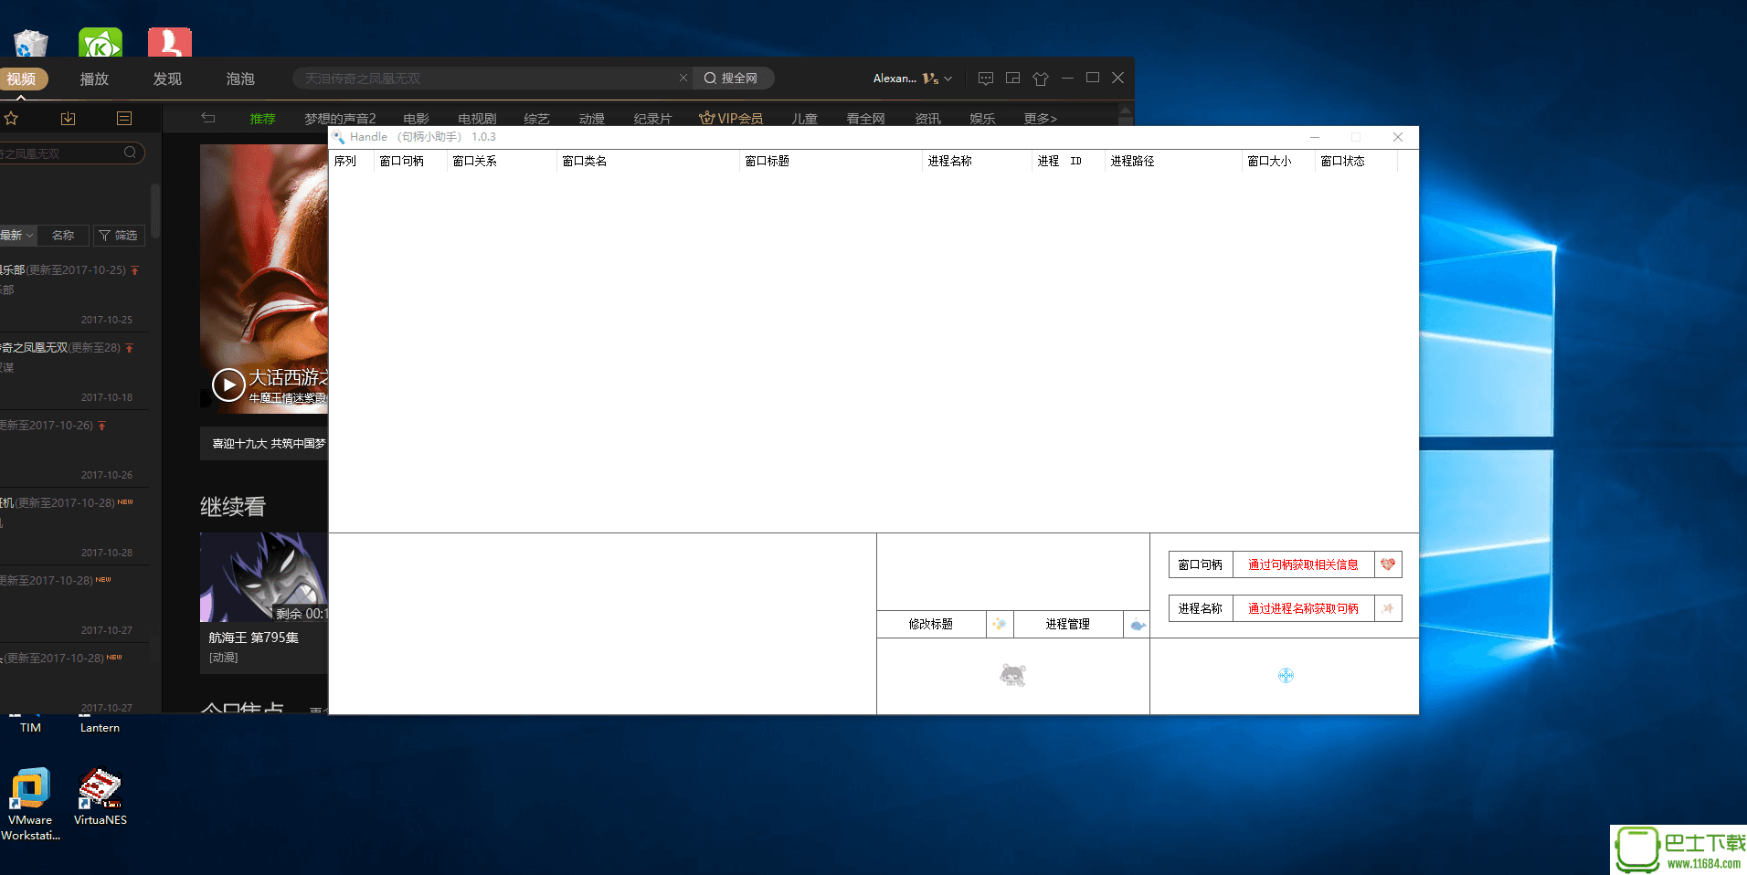
Task: Click the play button on 大话西游 banner
Action: coord(228,385)
